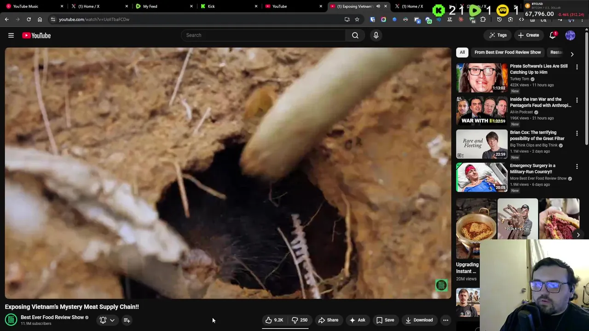Open options for Pirate Software video
This screenshot has height=331, width=589.
(x=577, y=67)
